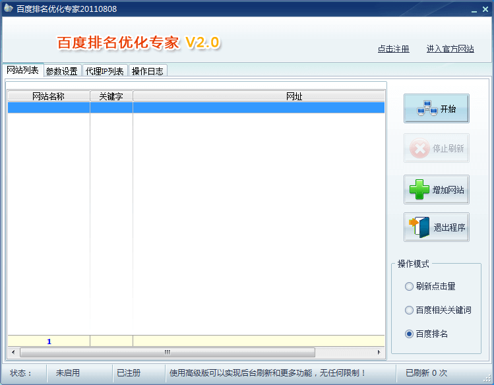
Task: Click the 使用高级版 status bar message
Action: pyautogui.click(x=267, y=373)
